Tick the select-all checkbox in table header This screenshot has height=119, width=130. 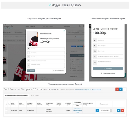click(6, 104)
